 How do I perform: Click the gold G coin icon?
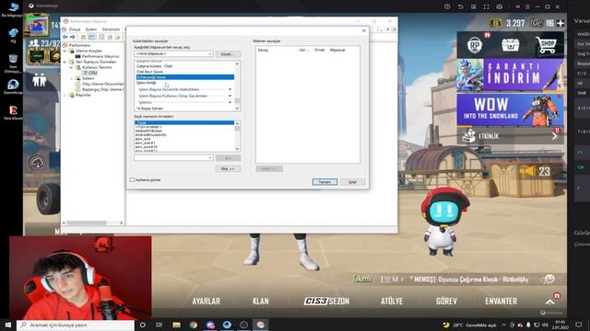[496, 23]
